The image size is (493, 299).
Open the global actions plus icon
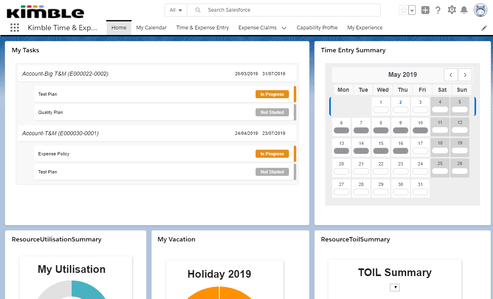(425, 10)
